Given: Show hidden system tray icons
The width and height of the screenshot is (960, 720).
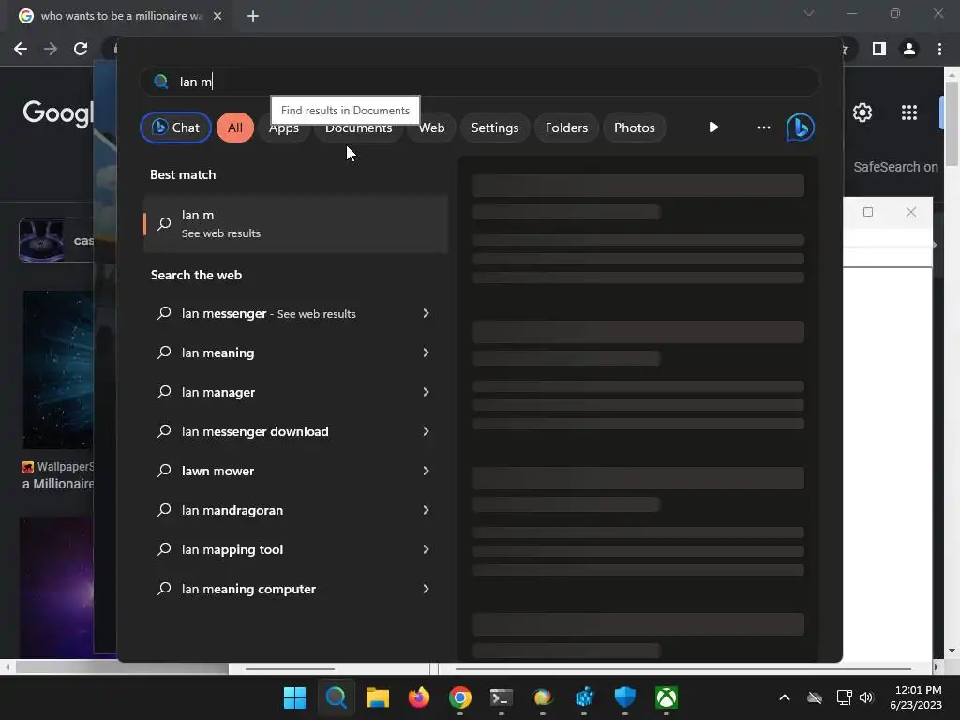Looking at the screenshot, I should (785, 697).
